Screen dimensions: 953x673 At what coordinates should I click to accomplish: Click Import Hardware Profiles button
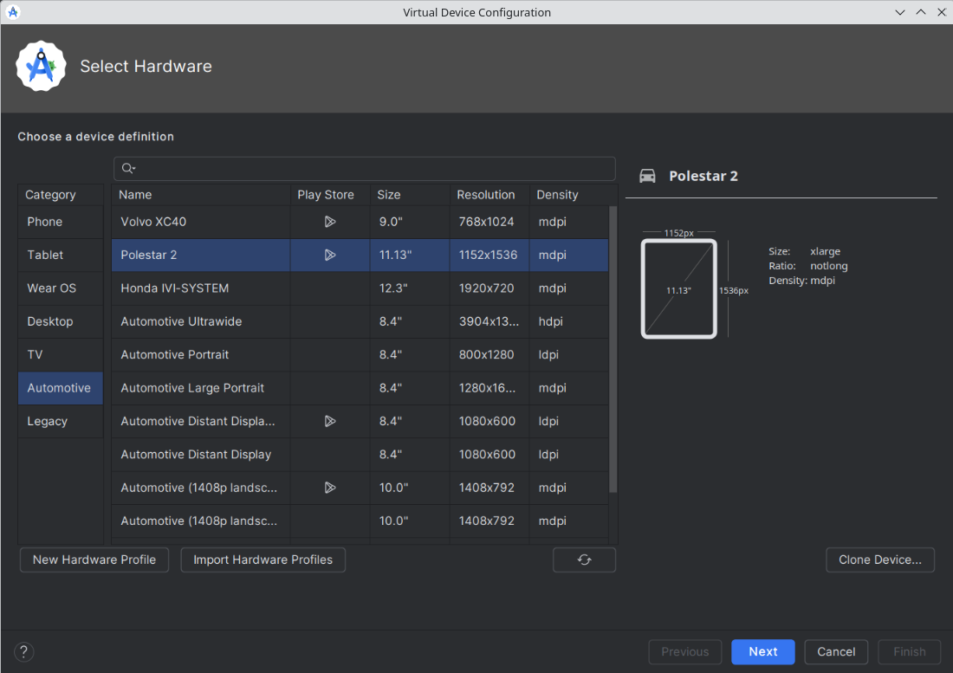(263, 560)
